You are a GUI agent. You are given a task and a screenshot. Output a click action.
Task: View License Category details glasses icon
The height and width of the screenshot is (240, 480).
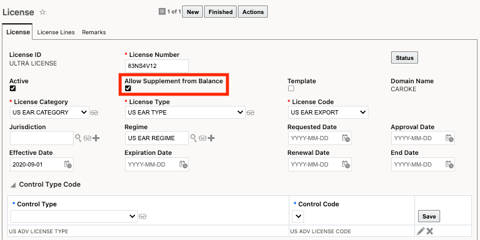pos(94,113)
